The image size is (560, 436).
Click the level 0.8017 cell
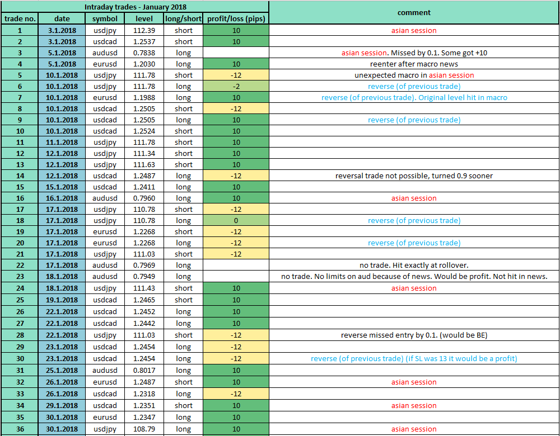(x=144, y=371)
